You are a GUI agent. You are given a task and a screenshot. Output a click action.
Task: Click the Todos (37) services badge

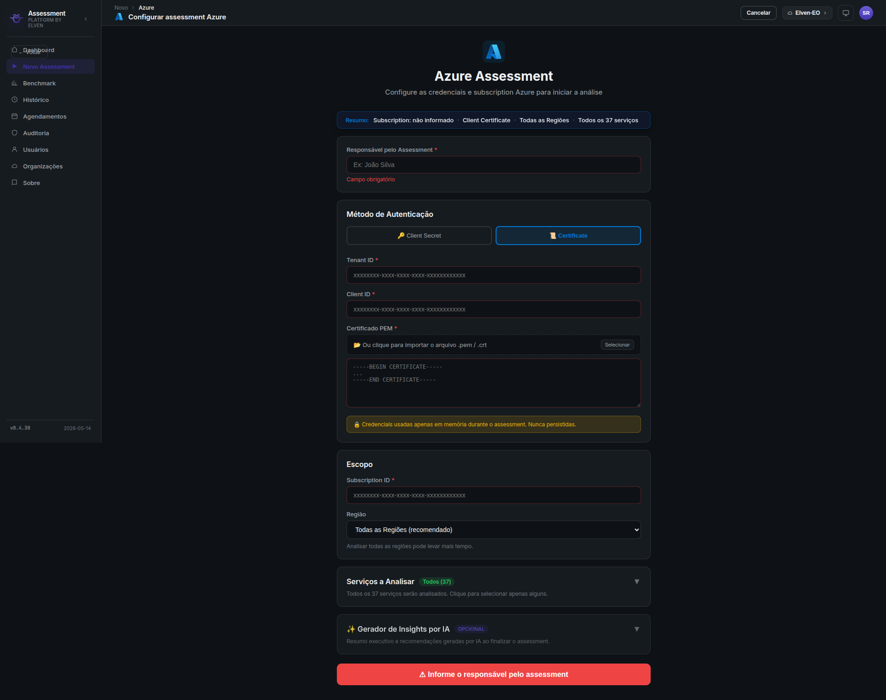pyautogui.click(x=437, y=582)
